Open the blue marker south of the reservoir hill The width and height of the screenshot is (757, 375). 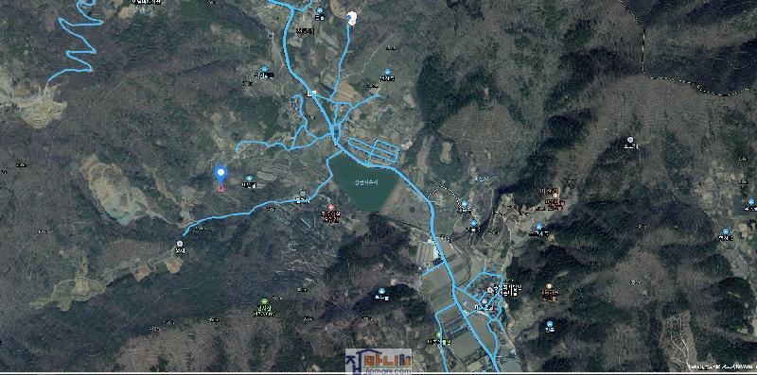[x=381, y=291]
